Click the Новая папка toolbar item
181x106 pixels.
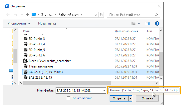47,23
